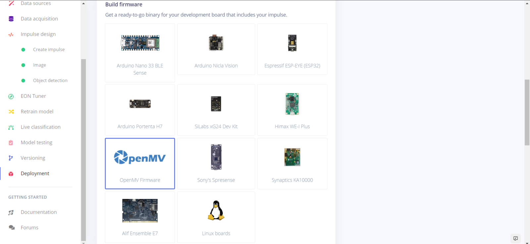The height and width of the screenshot is (244, 530).
Task: Navigate to EON Tuner
Action: tap(33, 96)
